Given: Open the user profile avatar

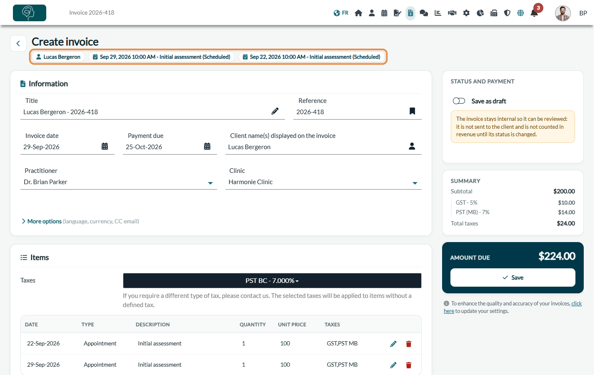Looking at the screenshot, I should click(563, 13).
